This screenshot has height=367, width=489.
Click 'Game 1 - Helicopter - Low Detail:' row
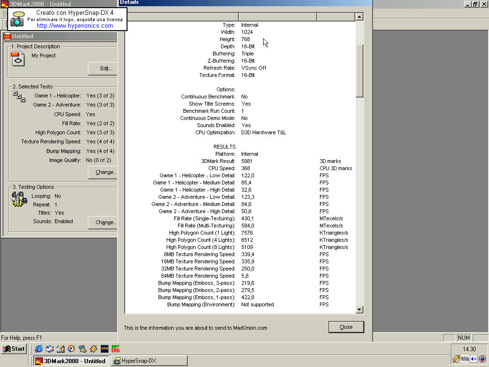tap(240, 175)
